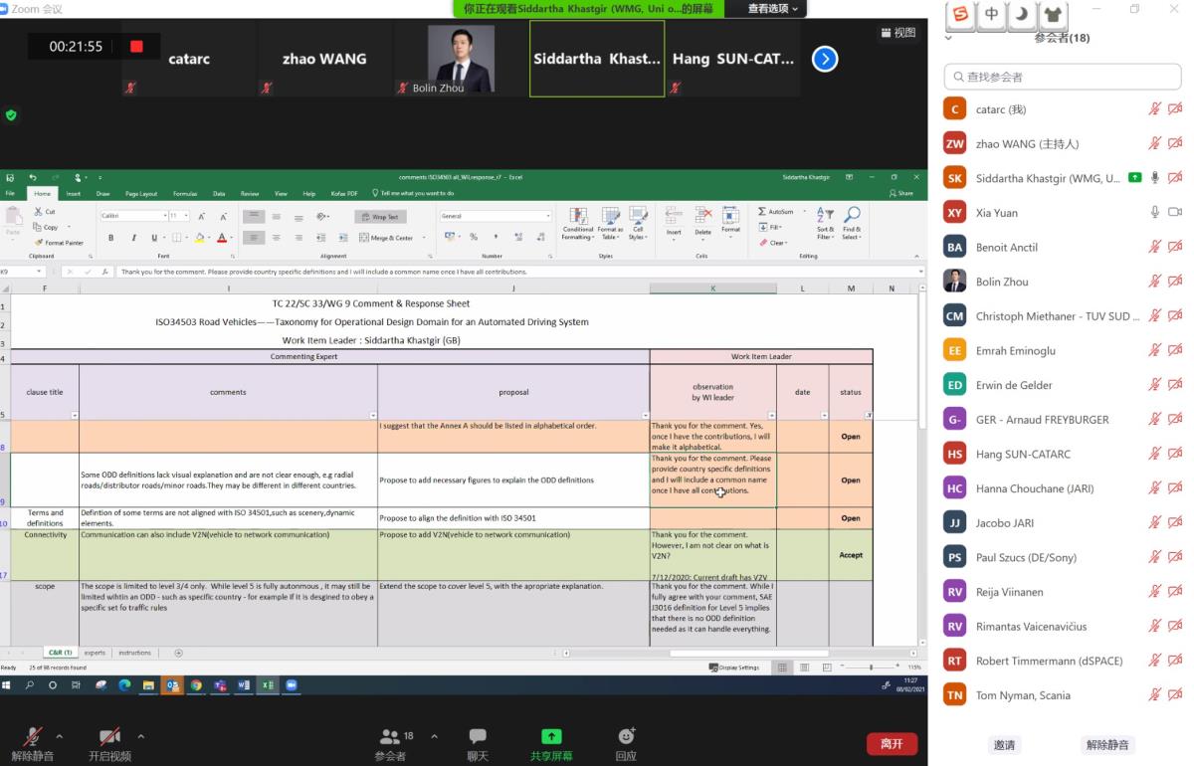Click the red 离开 leave button
This screenshot has width=1194, height=766.
pyautogui.click(x=892, y=743)
